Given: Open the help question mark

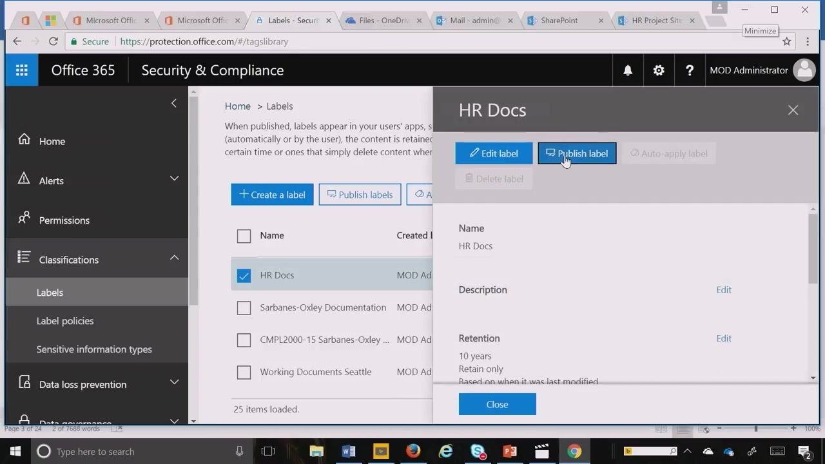Looking at the screenshot, I should point(690,70).
